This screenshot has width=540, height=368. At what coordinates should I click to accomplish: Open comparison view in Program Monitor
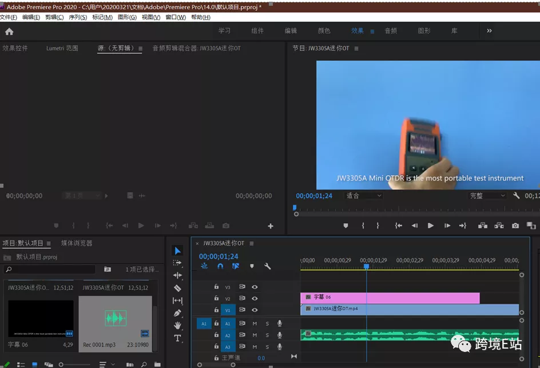tap(531, 225)
